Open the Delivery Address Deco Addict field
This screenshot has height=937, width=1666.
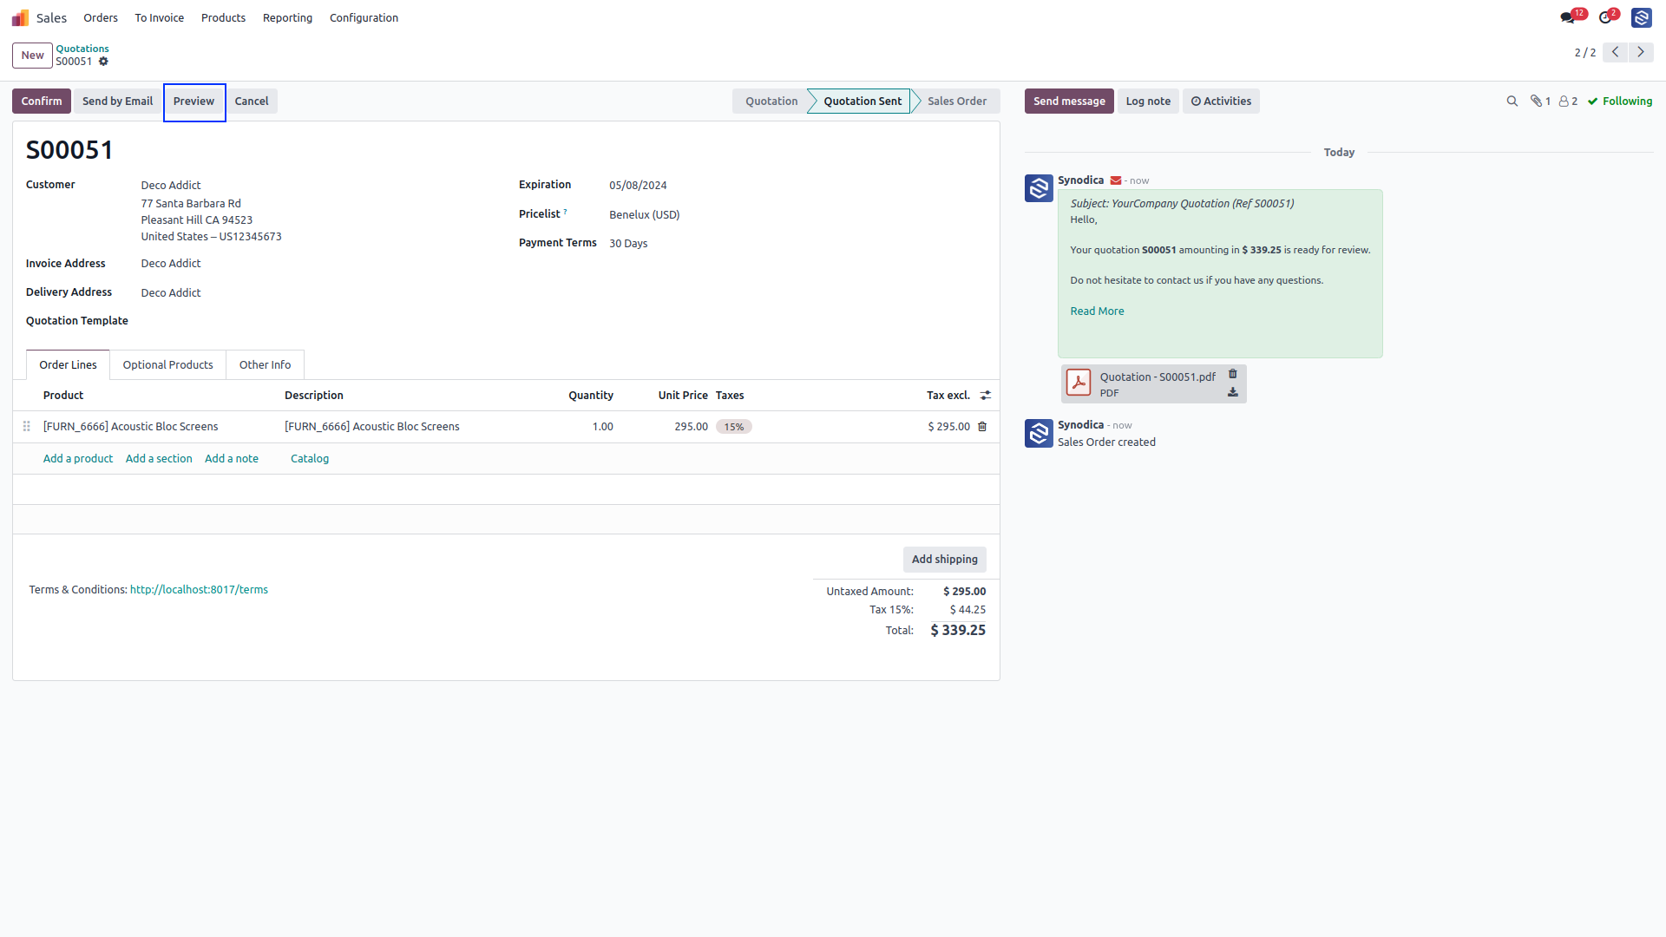171,293
